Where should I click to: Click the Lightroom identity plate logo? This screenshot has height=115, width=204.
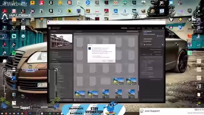tap(49, 28)
